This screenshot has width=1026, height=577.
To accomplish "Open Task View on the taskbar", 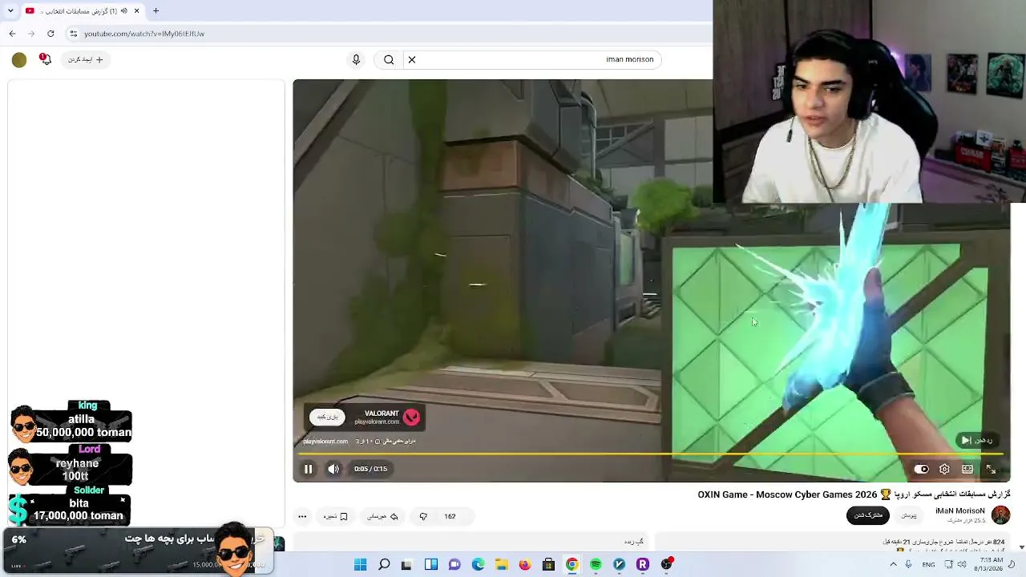I will coord(407,565).
